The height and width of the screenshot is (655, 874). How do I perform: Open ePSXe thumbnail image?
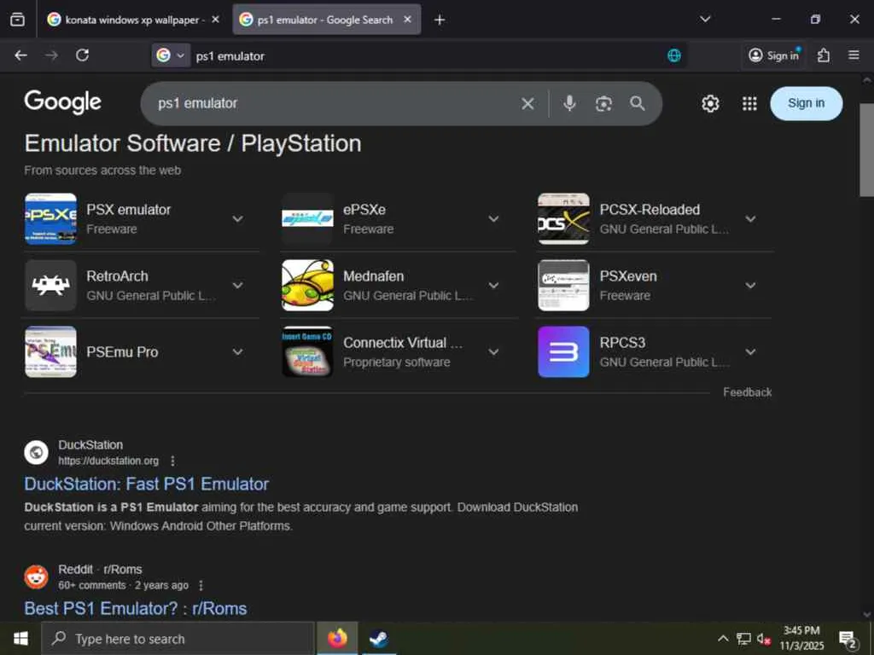[x=307, y=219]
